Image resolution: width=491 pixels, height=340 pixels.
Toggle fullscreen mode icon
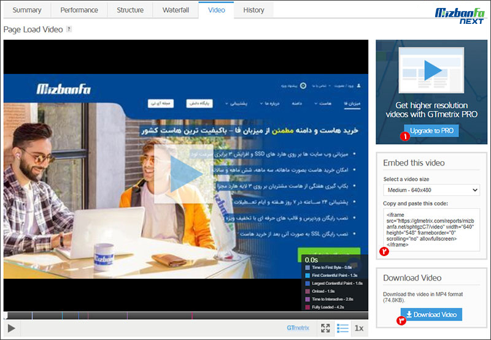pyautogui.click(x=325, y=328)
